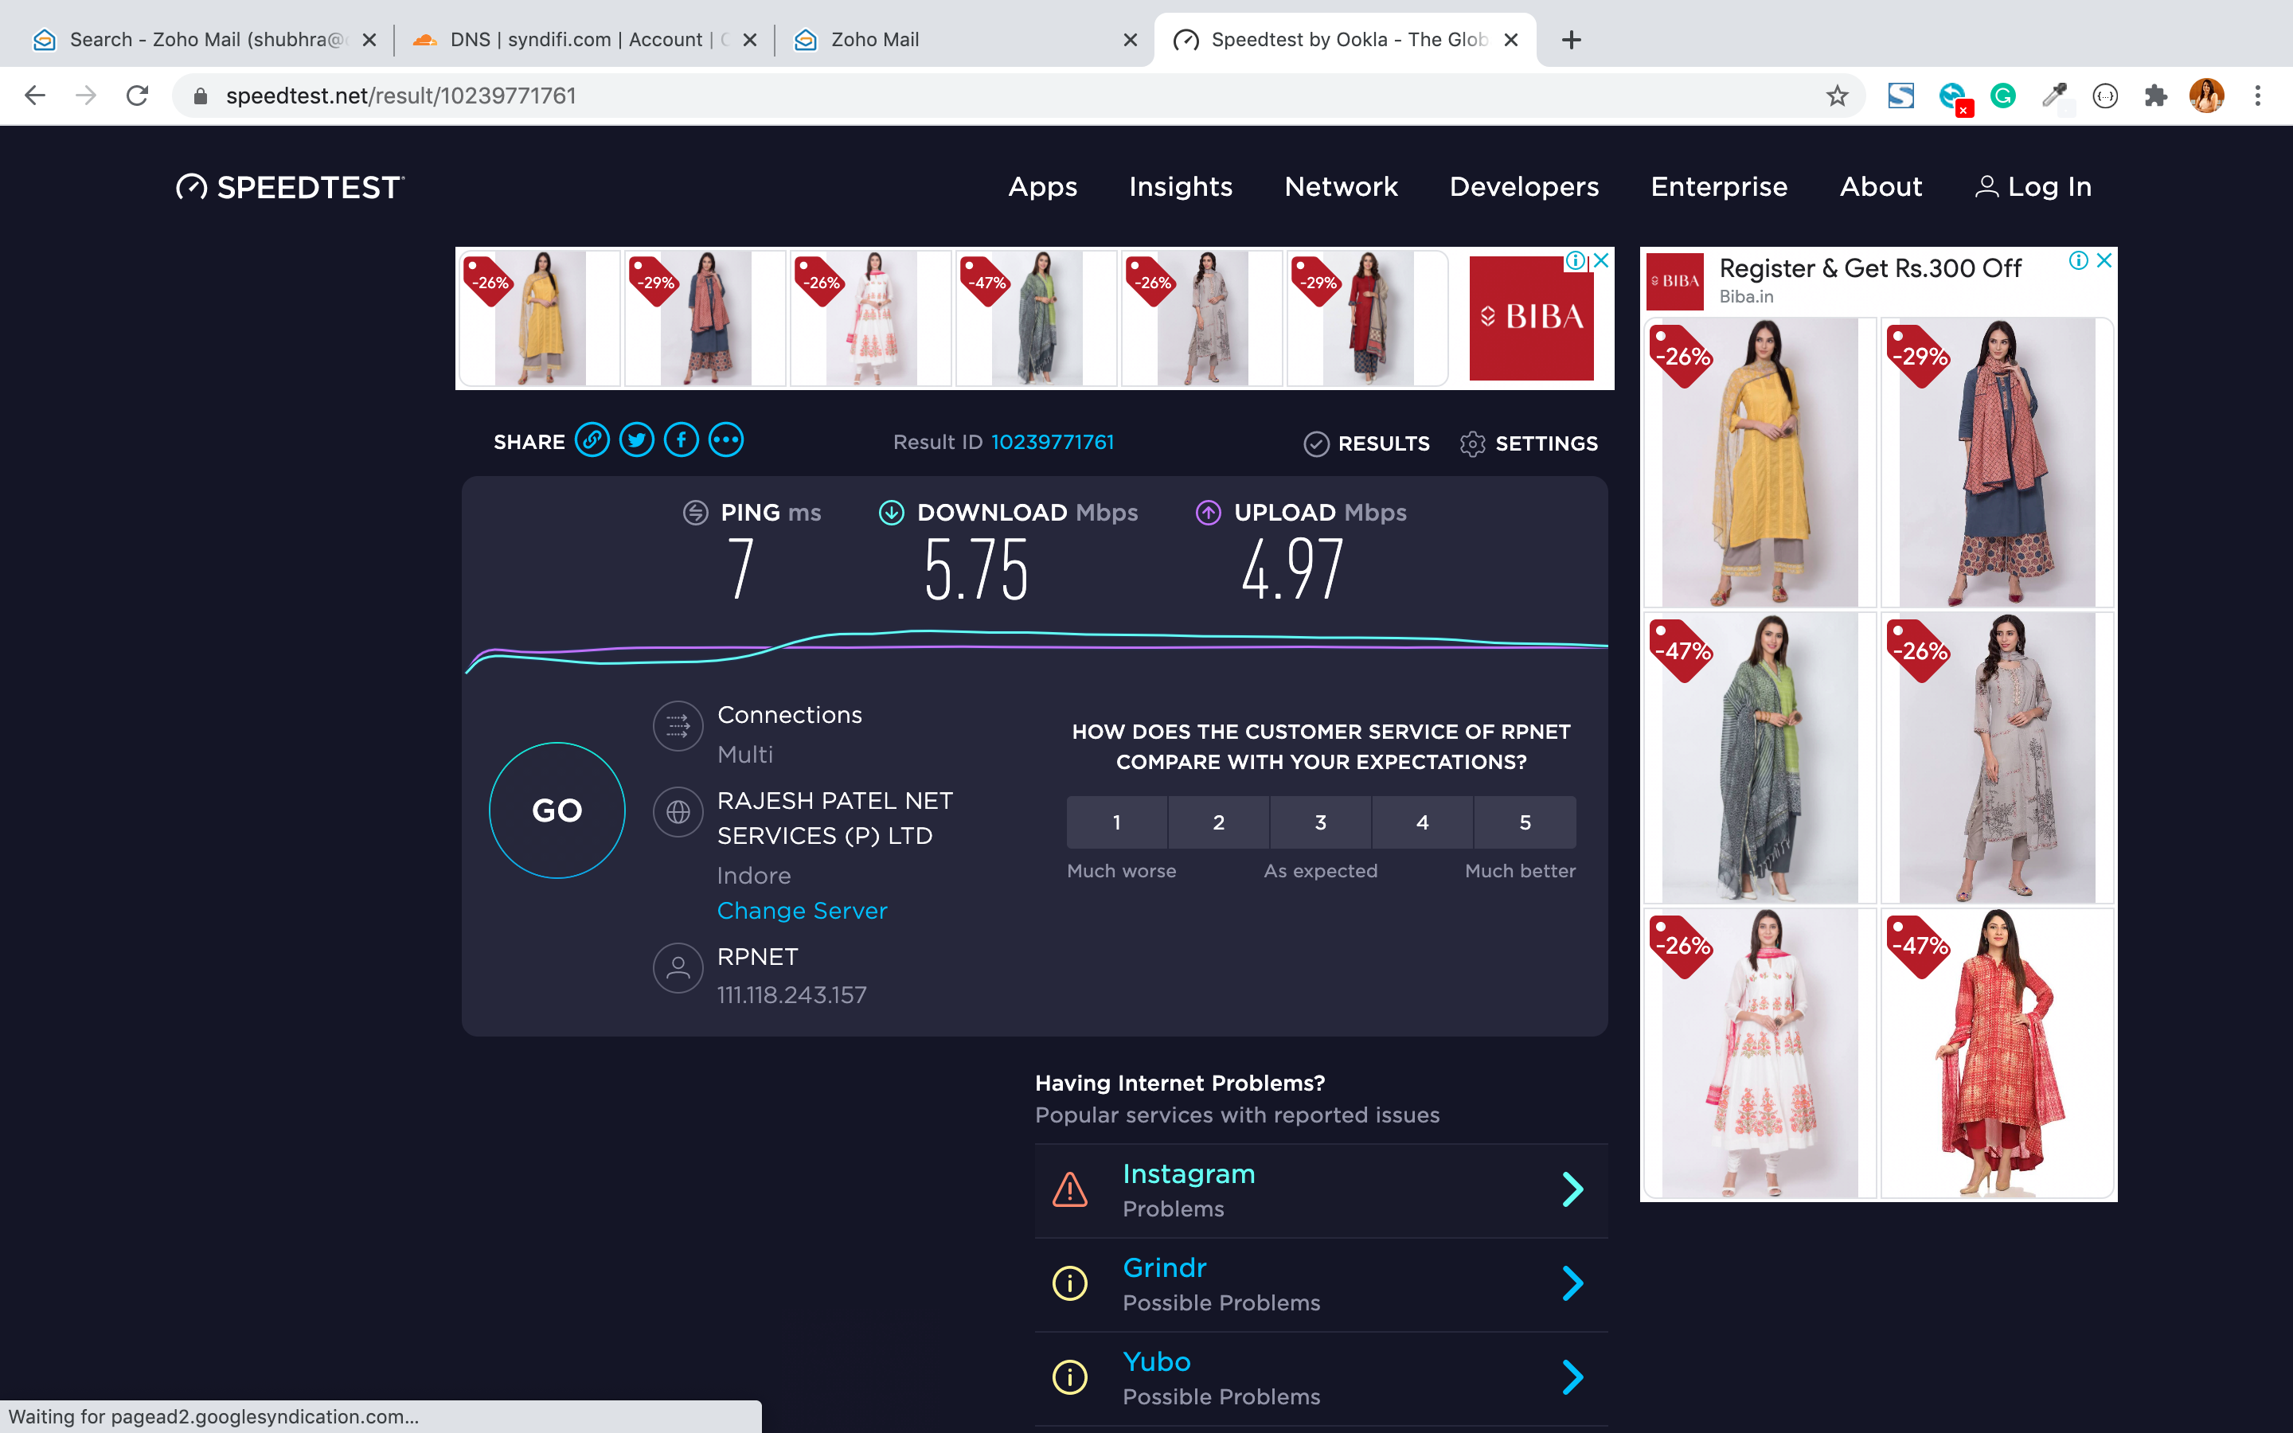The height and width of the screenshot is (1433, 2293).
Task: Click the IP address 111.118.243.157
Action: click(791, 995)
